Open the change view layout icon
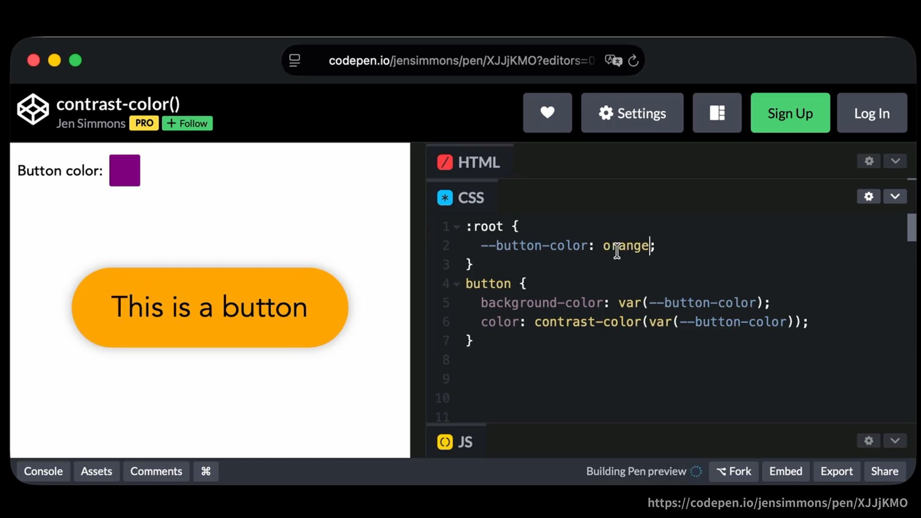Screen dimensions: 921x518 point(717,113)
